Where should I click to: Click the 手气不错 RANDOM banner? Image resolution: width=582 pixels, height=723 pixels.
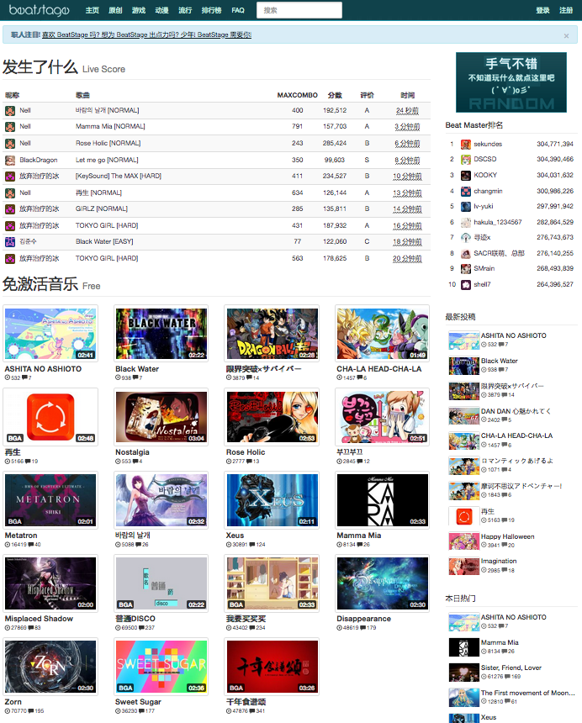[x=511, y=82]
